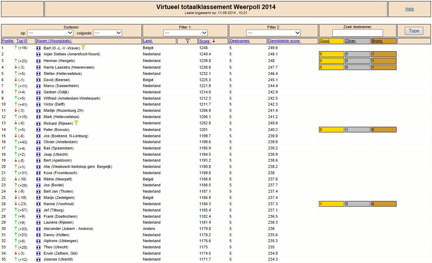Click blue info icon next to Jolanda (Utrecht)

tap(39, 260)
